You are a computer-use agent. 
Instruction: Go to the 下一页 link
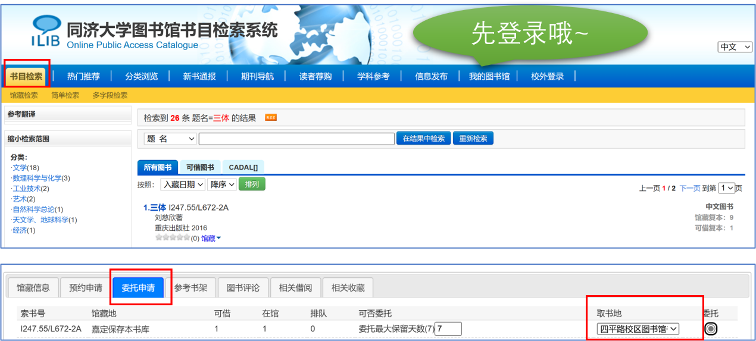coord(690,188)
